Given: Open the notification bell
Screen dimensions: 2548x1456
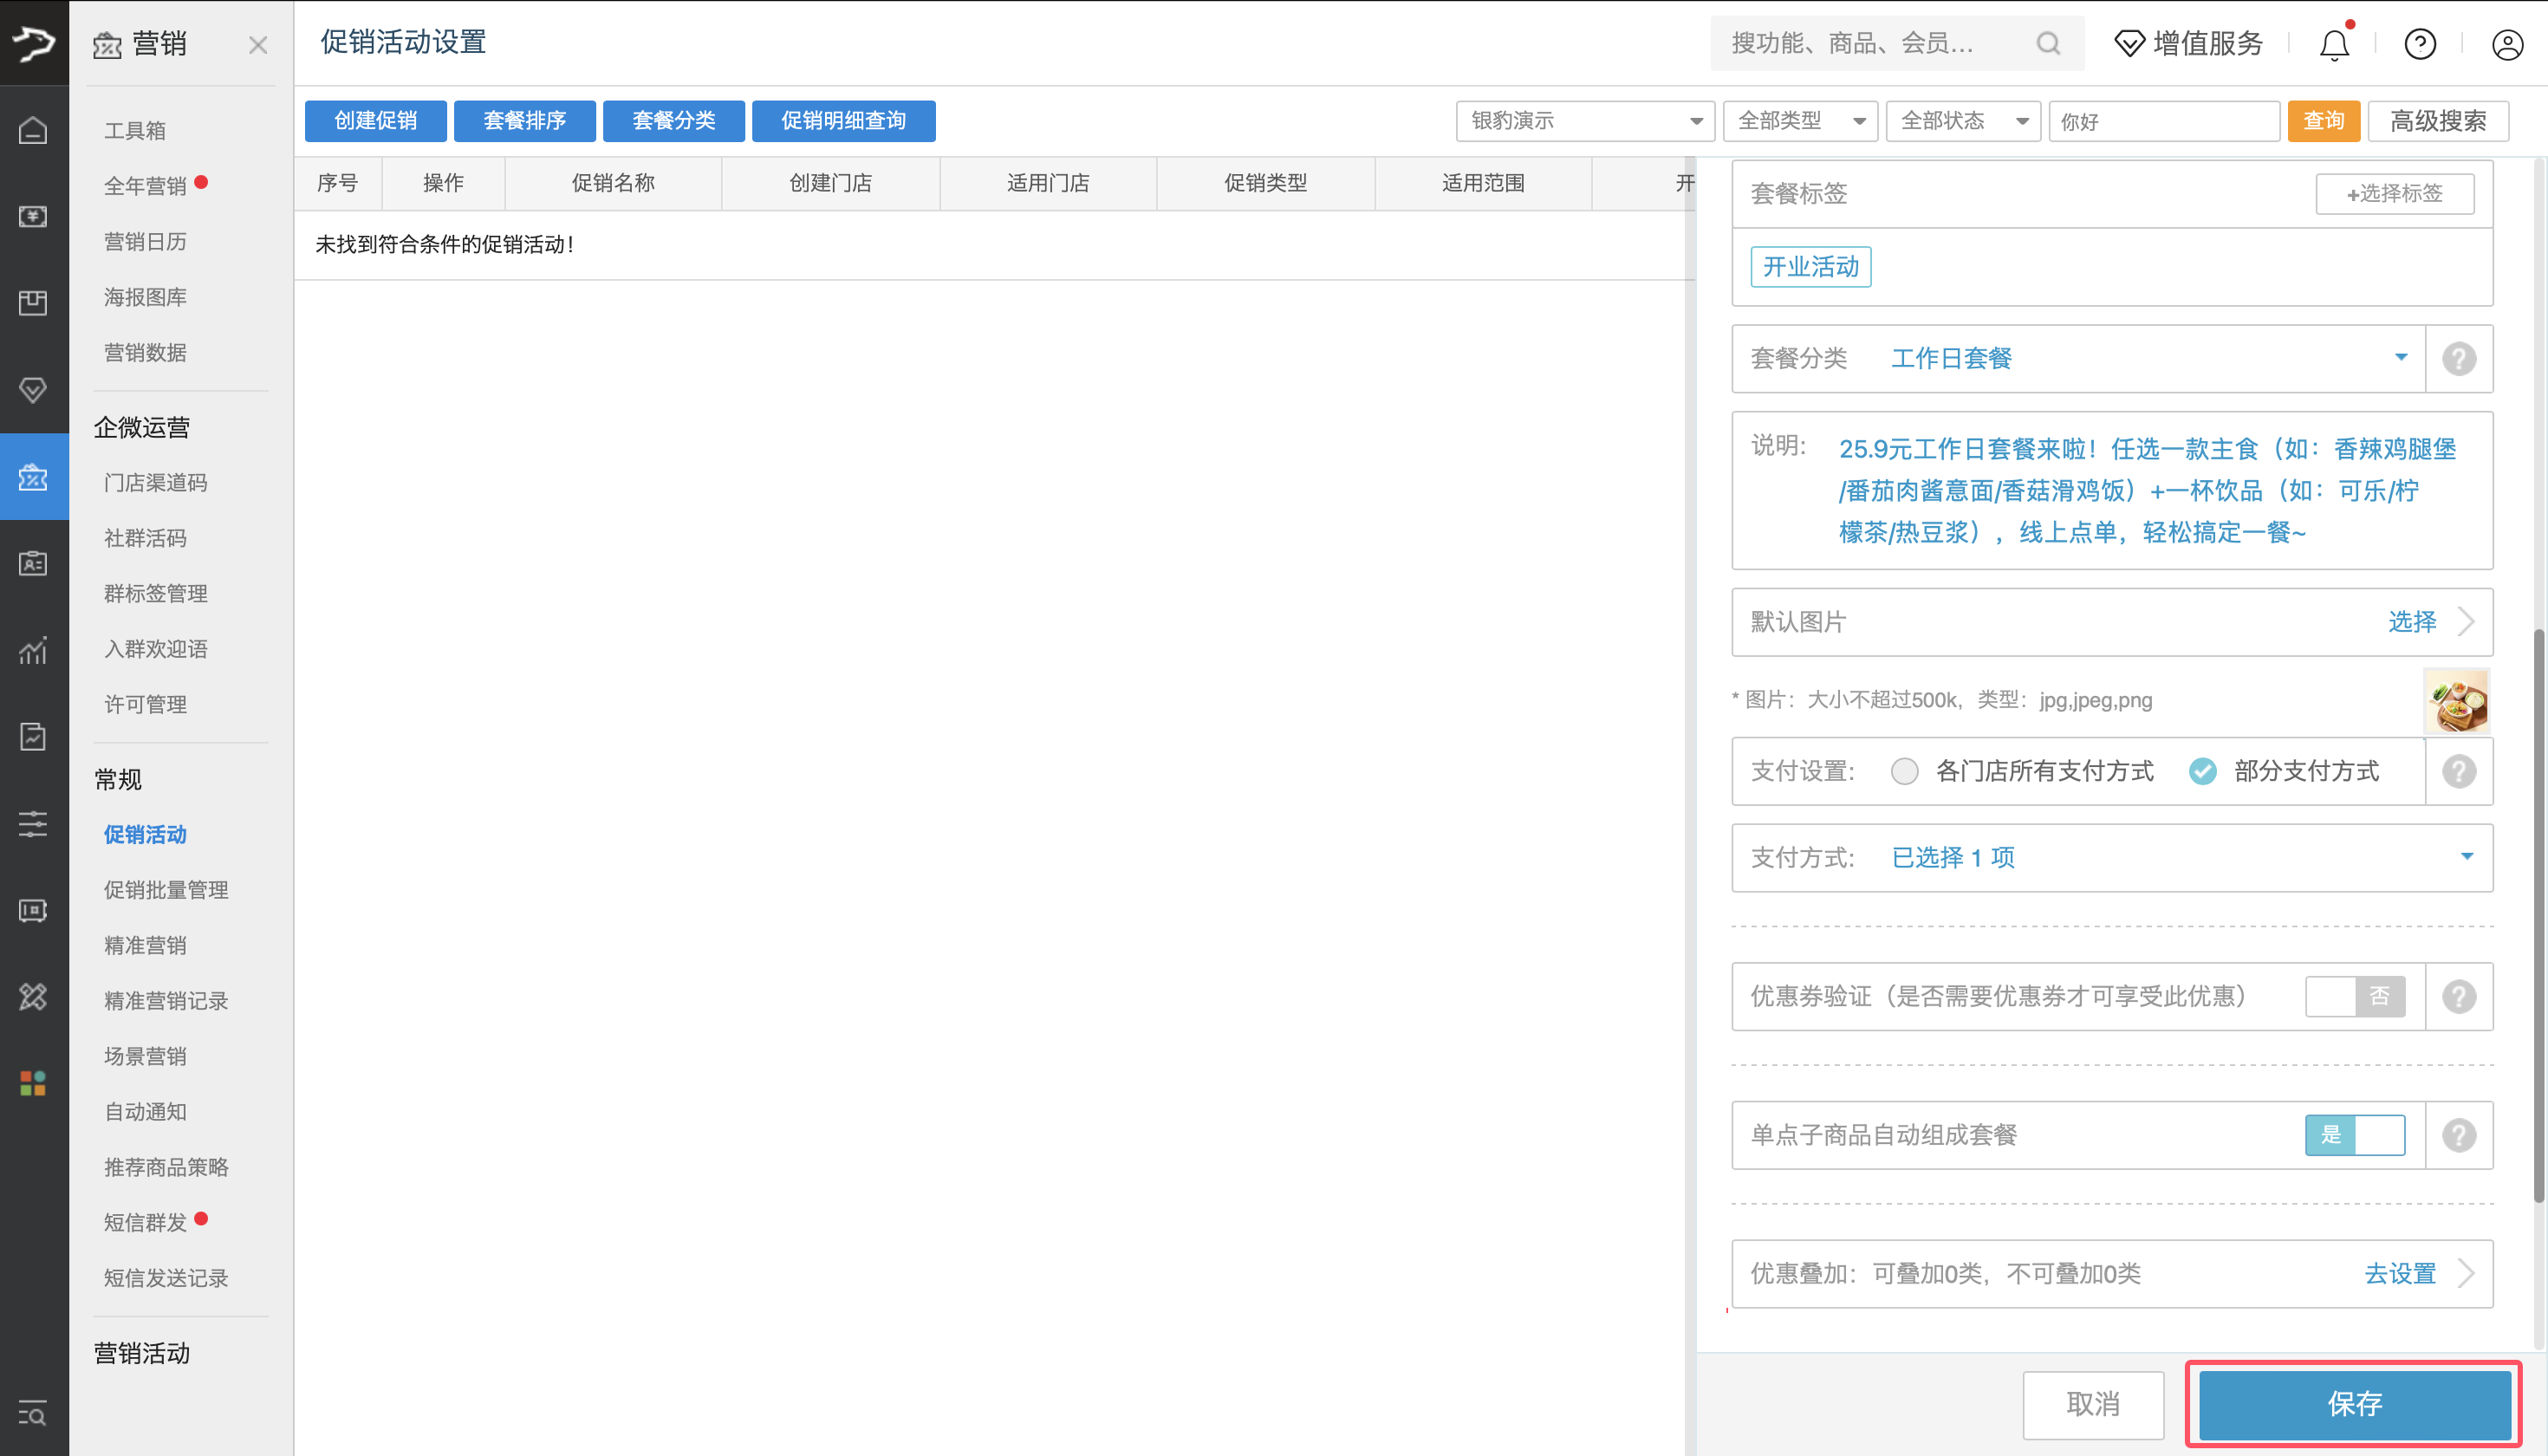Looking at the screenshot, I should [x=2334, y=44].
